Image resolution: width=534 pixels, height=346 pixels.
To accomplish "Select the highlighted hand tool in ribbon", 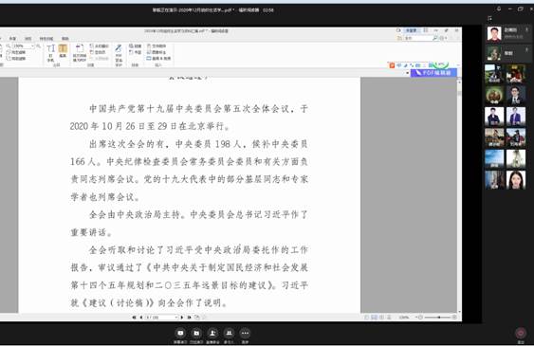I will 63,50.
